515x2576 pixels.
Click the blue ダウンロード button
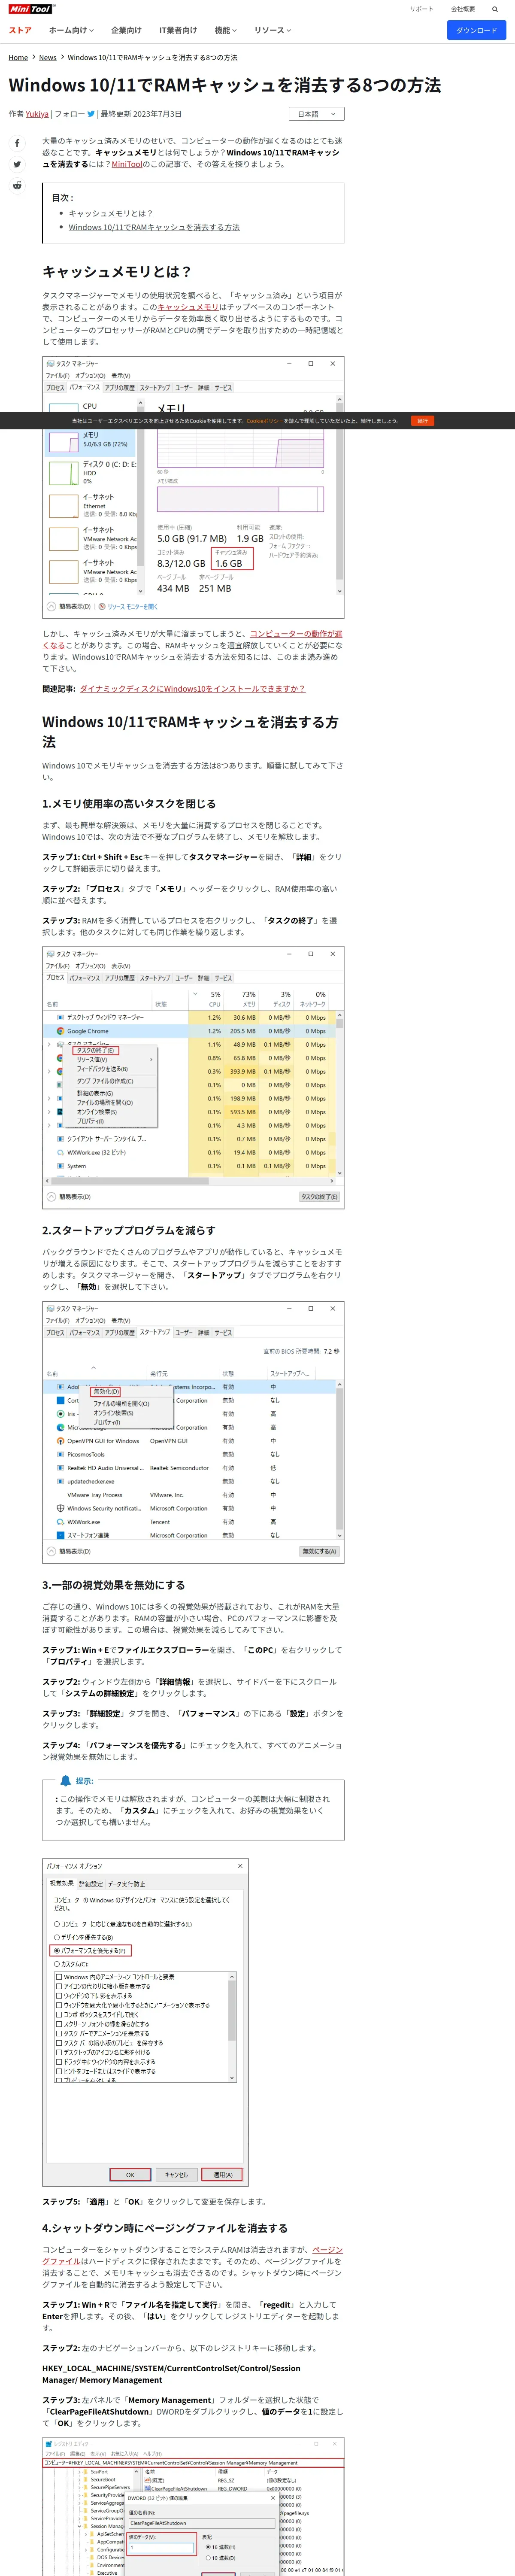[x=476, y=30]
